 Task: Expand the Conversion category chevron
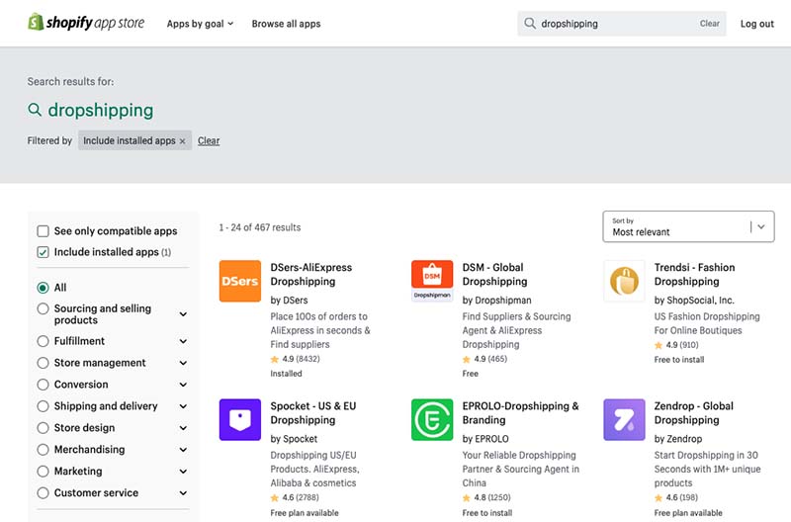pyautogui.click(x=183, y=385)
